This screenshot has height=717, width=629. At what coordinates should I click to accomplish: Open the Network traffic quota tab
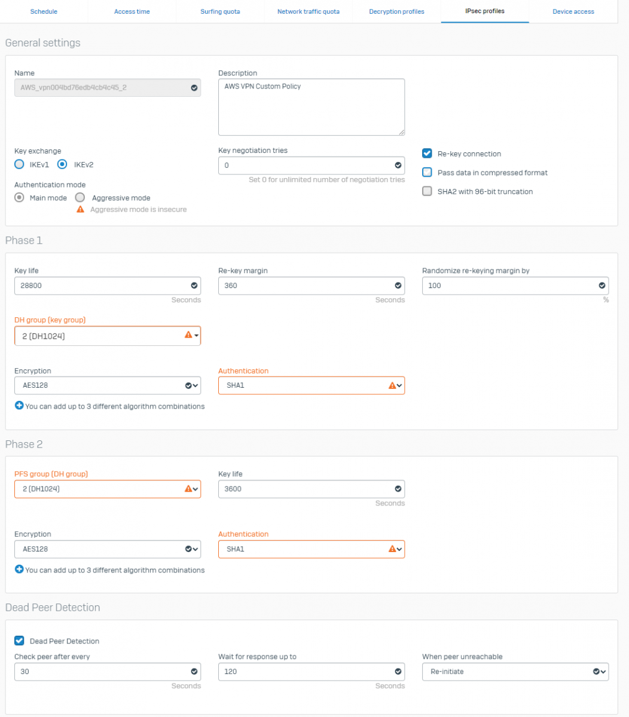pyautogui.click(x=308, y=11)
